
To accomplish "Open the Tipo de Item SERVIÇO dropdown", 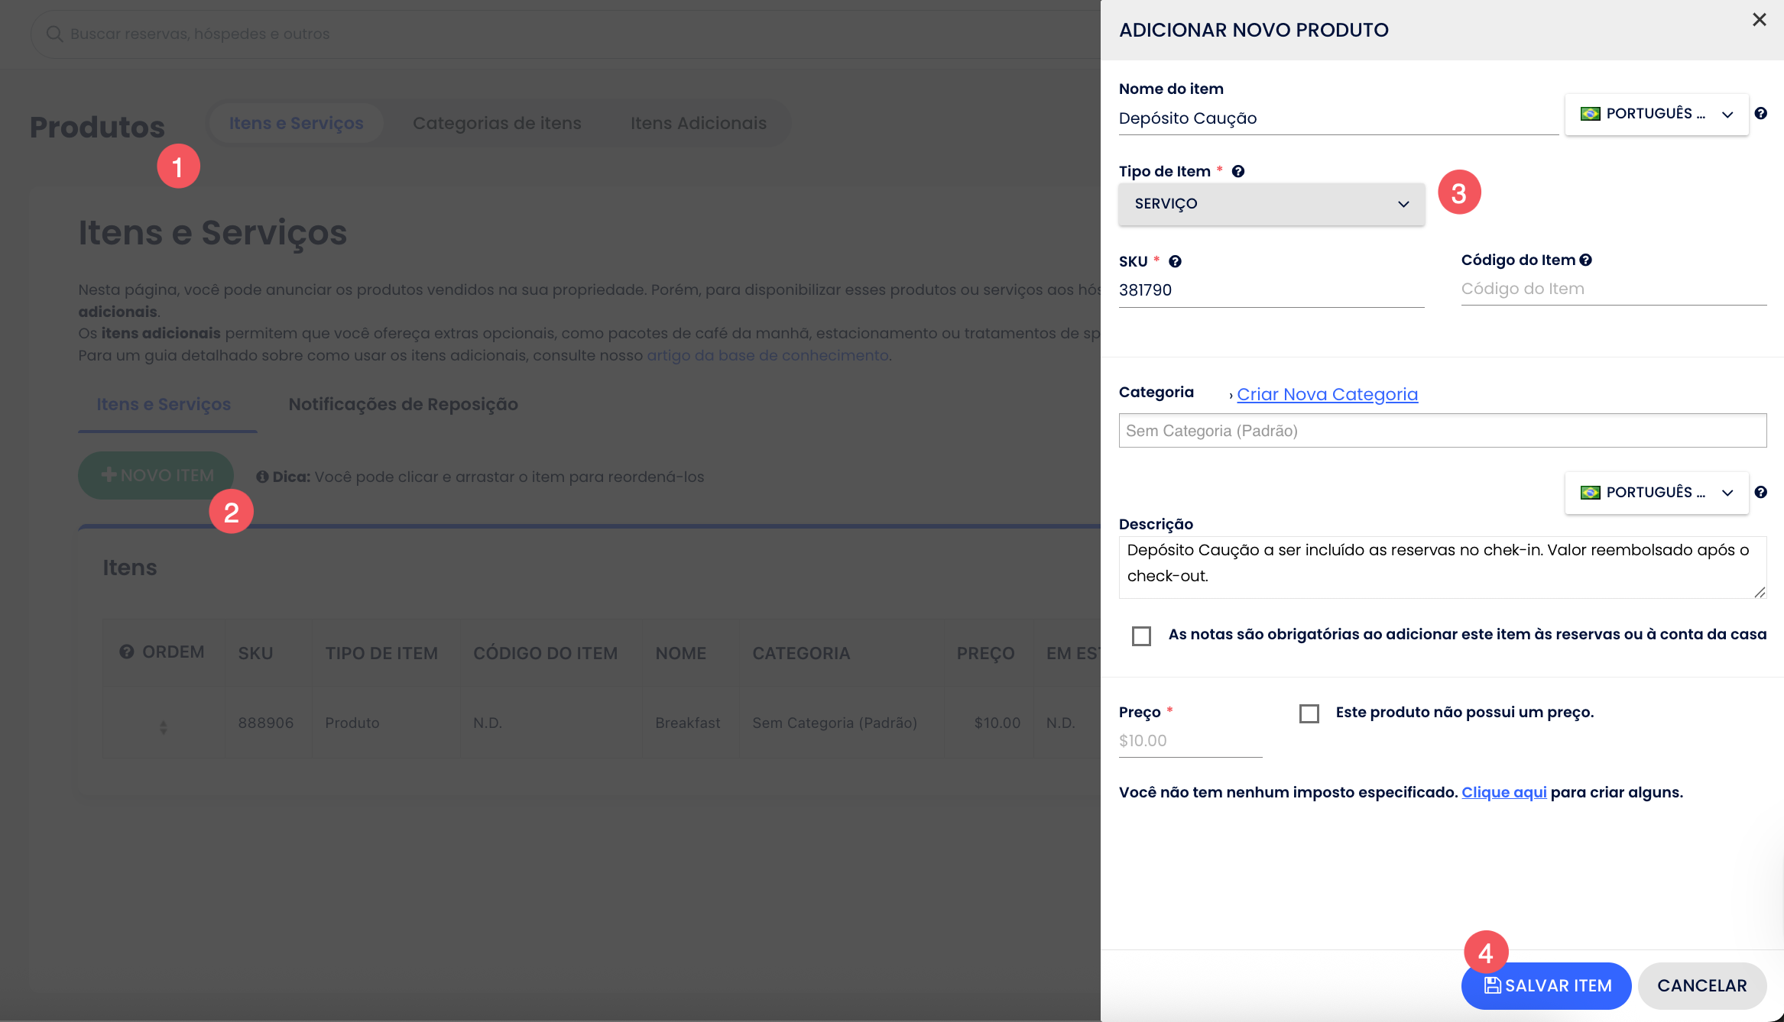I will pos(1271,205).
